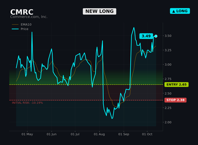Click the 2.25 y-axis value
The width and height of the screenshot is (198, 145).
pyautogui.click(x=168, y=108)
